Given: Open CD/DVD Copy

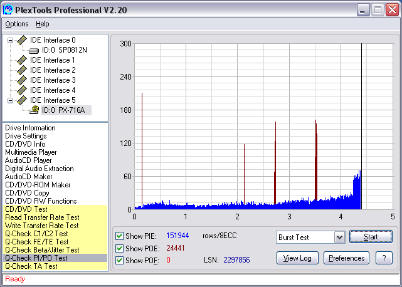Looking at the screenshot, I should click(x=27, y=193).
